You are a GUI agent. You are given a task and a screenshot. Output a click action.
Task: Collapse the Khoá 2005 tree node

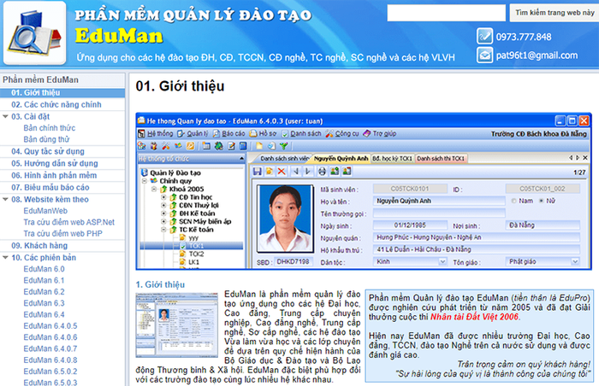pyautogui.click(x=154, y=189)
